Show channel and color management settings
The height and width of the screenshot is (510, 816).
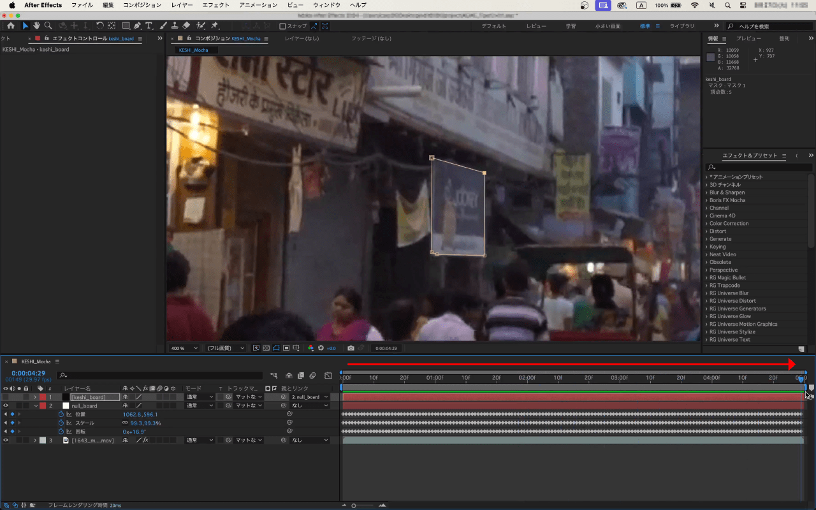pos(310,348)
